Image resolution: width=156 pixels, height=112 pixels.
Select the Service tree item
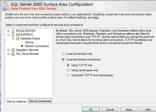(x=29, y=42)
